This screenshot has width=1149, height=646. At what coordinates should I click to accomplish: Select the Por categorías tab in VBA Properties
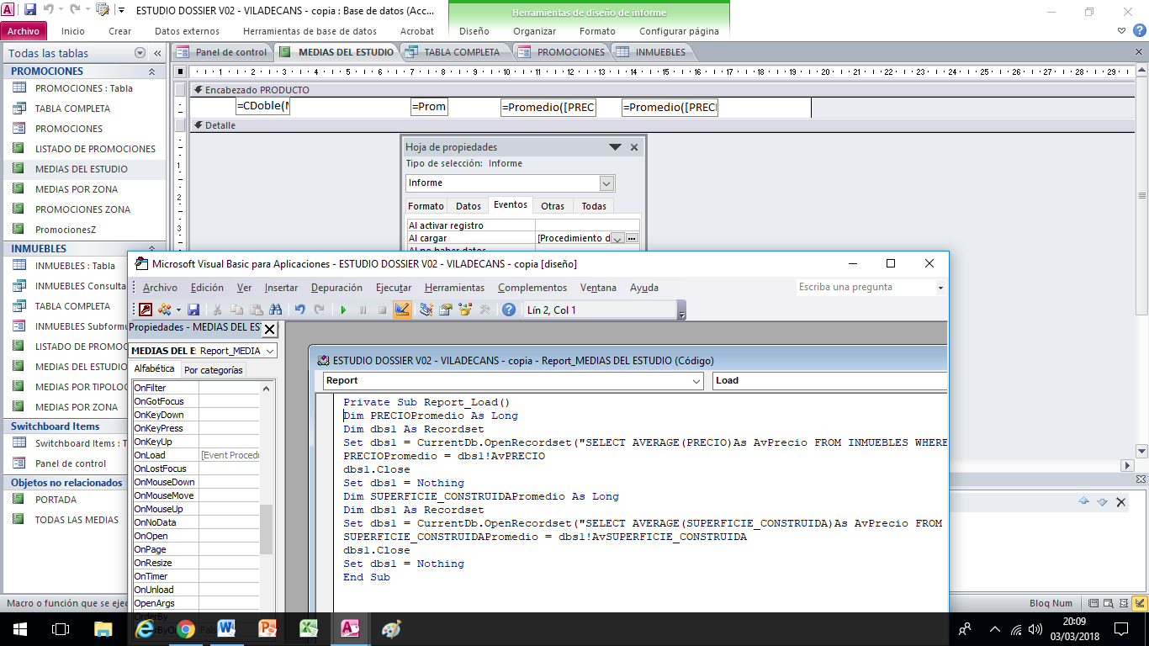click(x=213, y=370)
